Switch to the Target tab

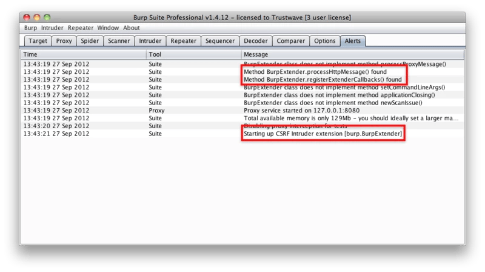point(36,41)
